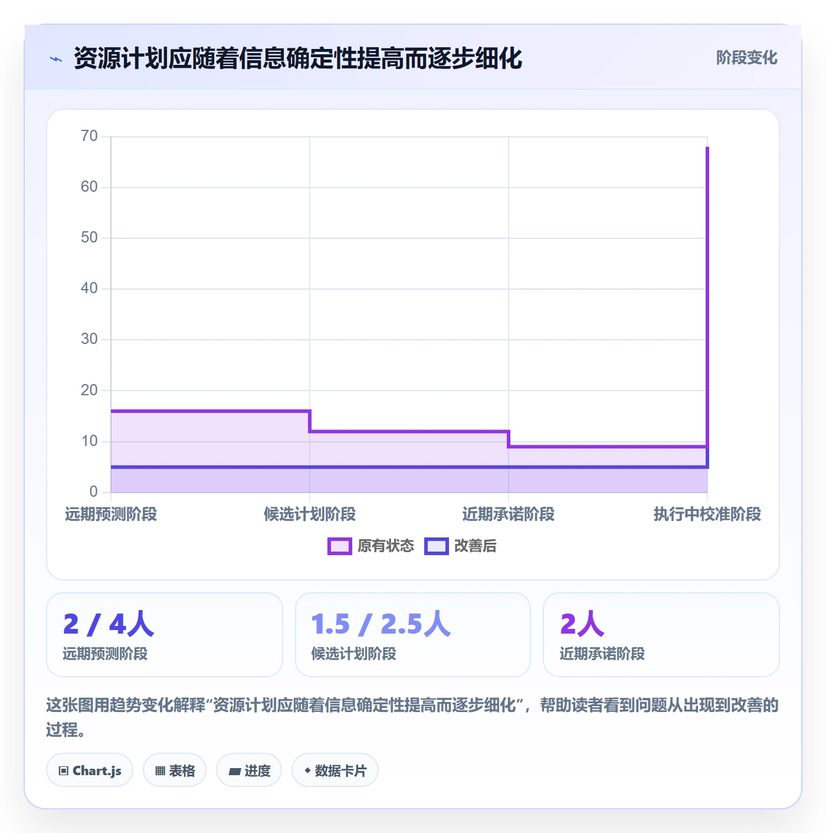The height and width of the screenshot is (833, 826).
Task: Click the 表格 tag text
Action: [x=182, y=770]
